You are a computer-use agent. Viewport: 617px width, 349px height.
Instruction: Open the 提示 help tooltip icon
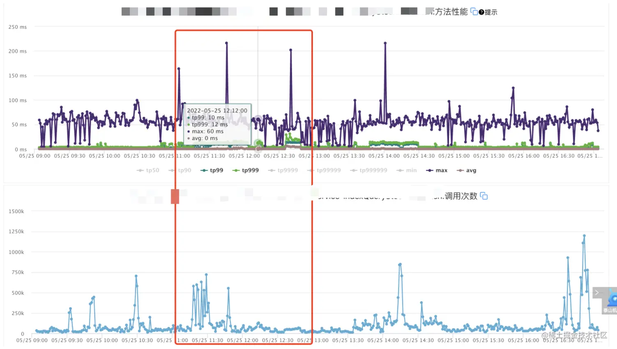pos(481,12)
